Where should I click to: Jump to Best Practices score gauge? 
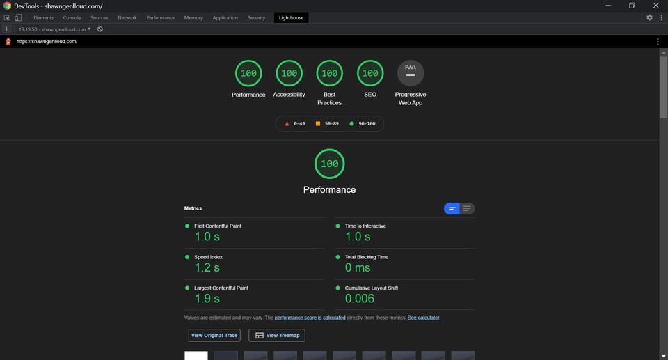click(329, 73)
